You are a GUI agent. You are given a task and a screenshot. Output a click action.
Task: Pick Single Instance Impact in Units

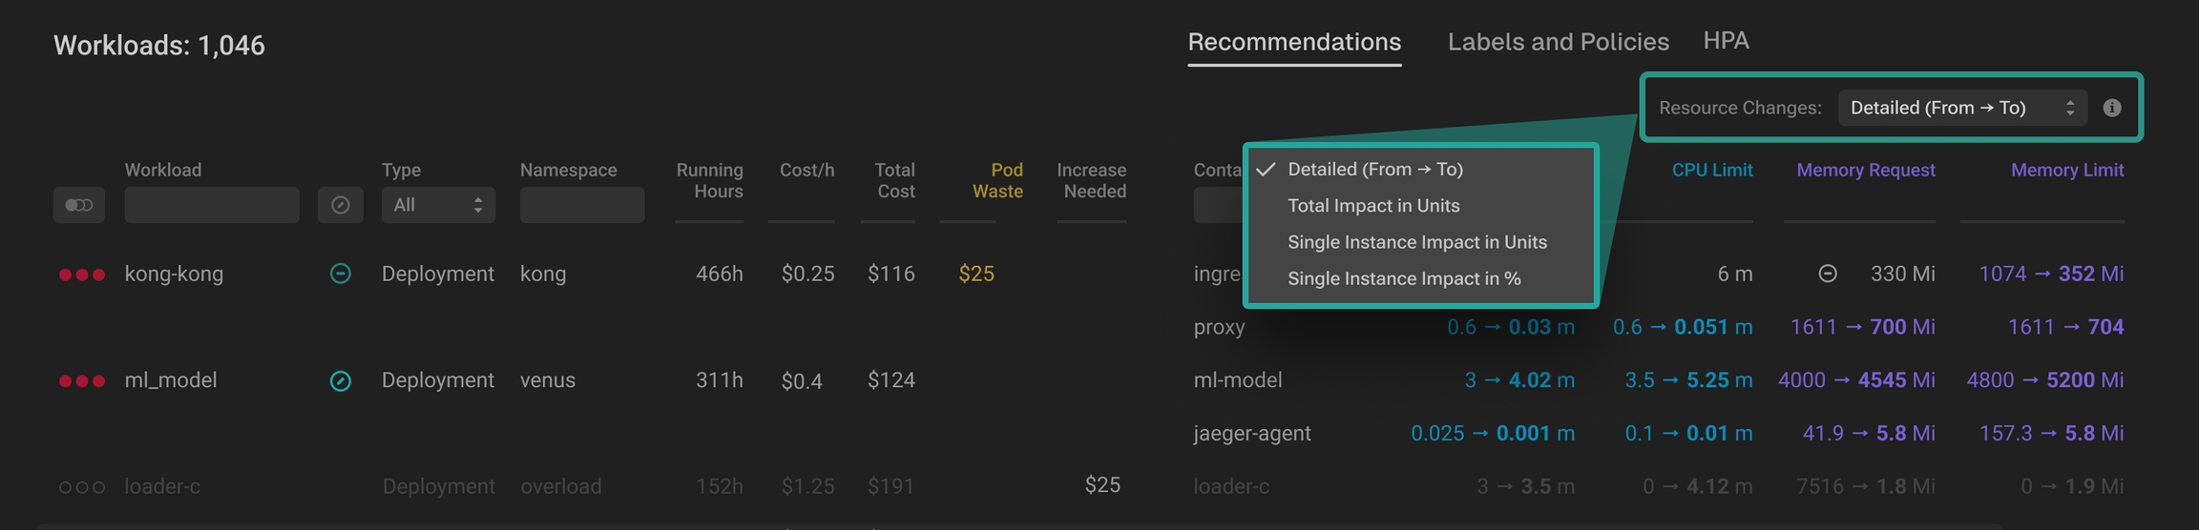coord(1416,242)
